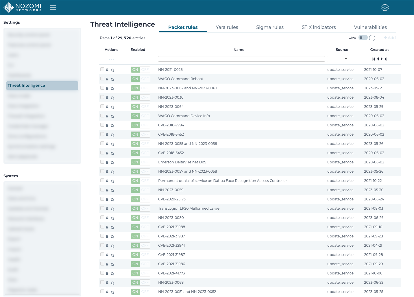
Task: Click the TransLogic row's update_service source
Action: coord(340,209)
